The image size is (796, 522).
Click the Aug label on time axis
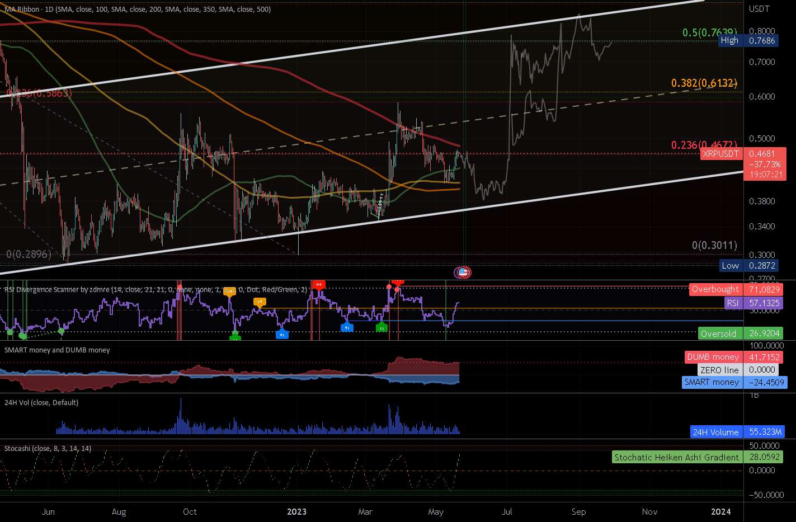(119, 511)
